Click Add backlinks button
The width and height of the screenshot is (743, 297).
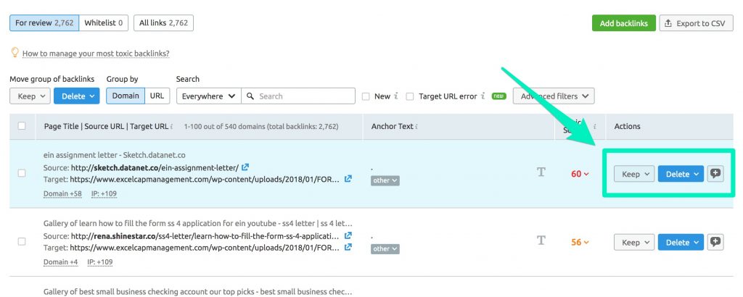click(623, 23)
